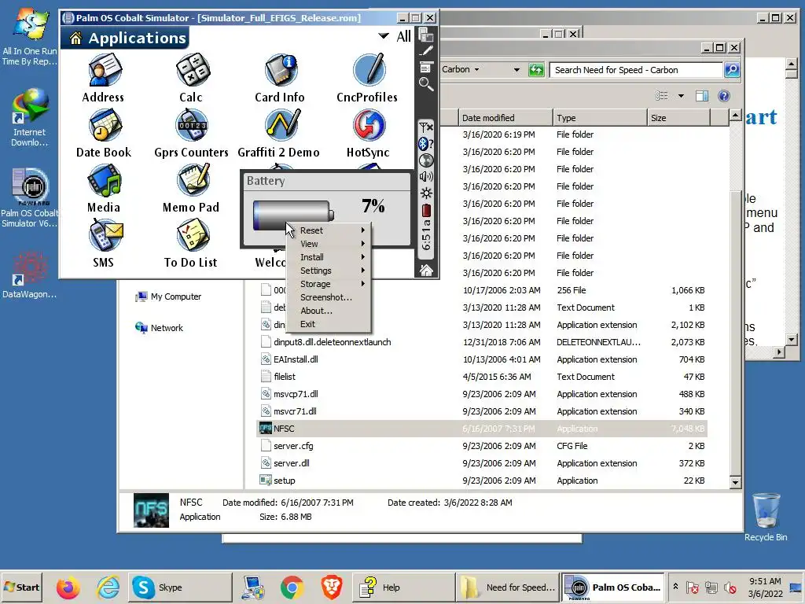Open the Media app
Viewport: 805px width, 604px height.
point(104,189)
